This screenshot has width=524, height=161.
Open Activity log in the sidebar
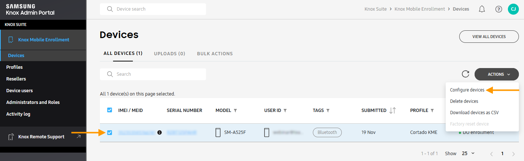(x=18, y=114)
